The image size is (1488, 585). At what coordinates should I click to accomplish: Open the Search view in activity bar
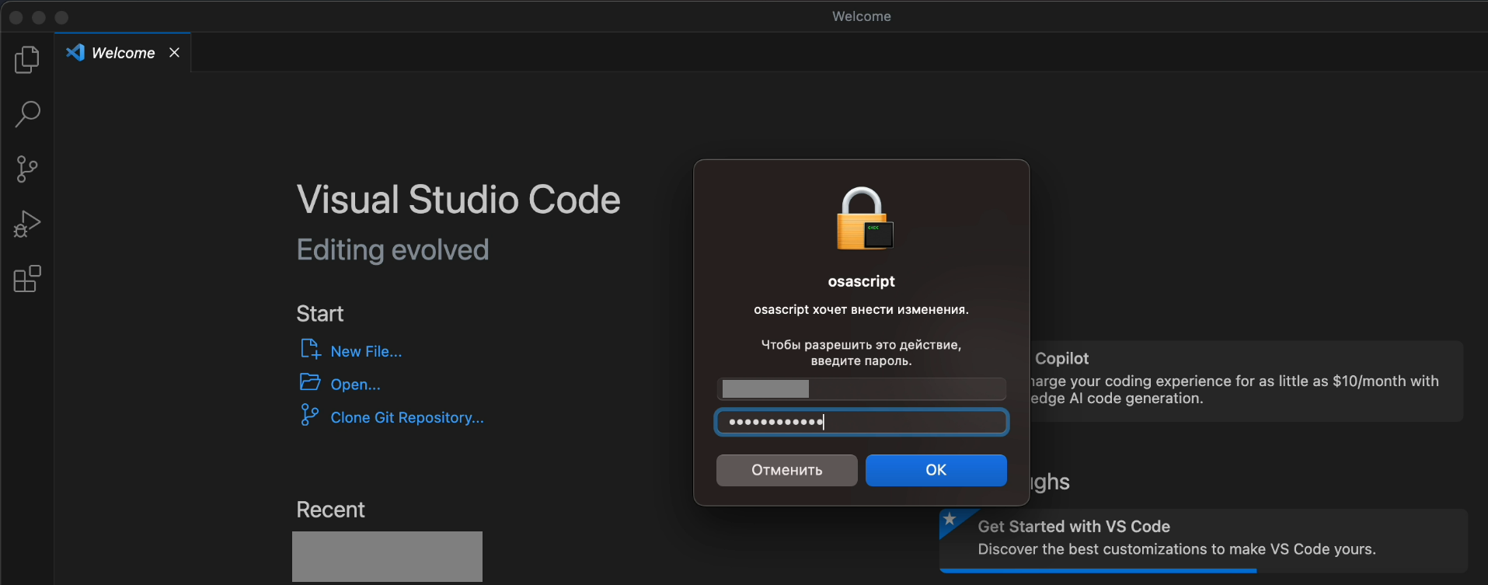coord(27,114)
